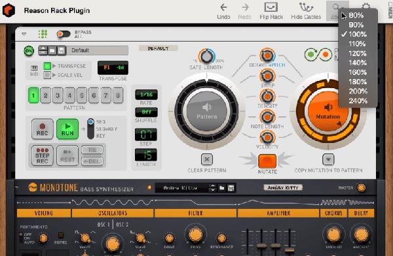This screenshot has height=256, width=393.
Task: Click the REC record button
Action: pos(43,129)
